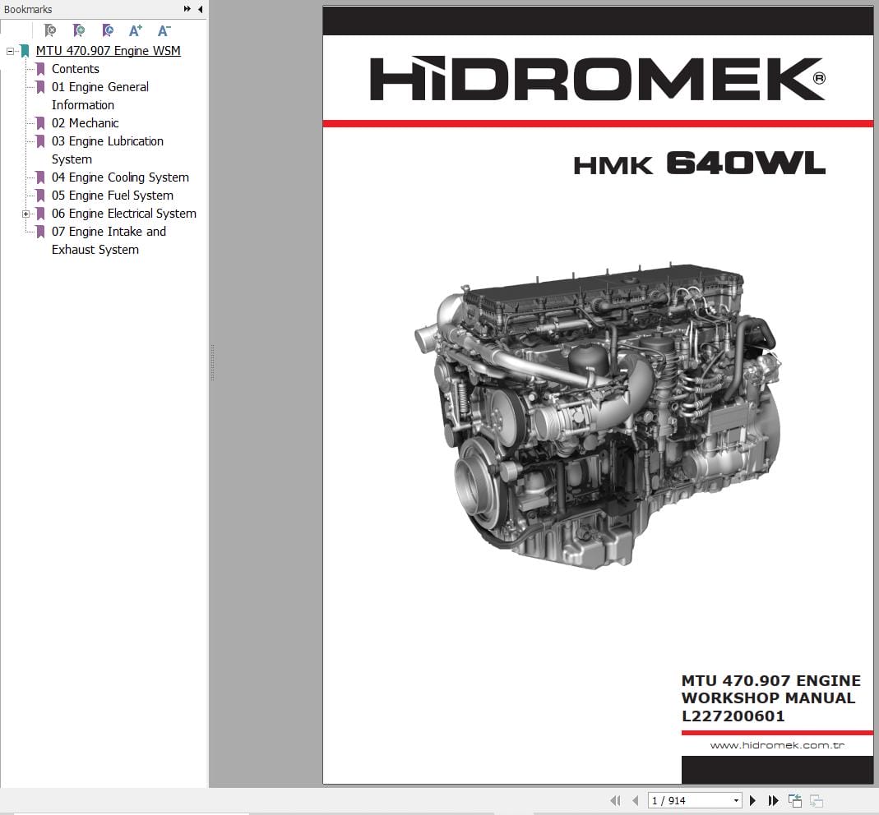This screenshot has width=879, height=815.
Task: Expand the 06 Engine Electrical System node
Action: coord(25,214)
